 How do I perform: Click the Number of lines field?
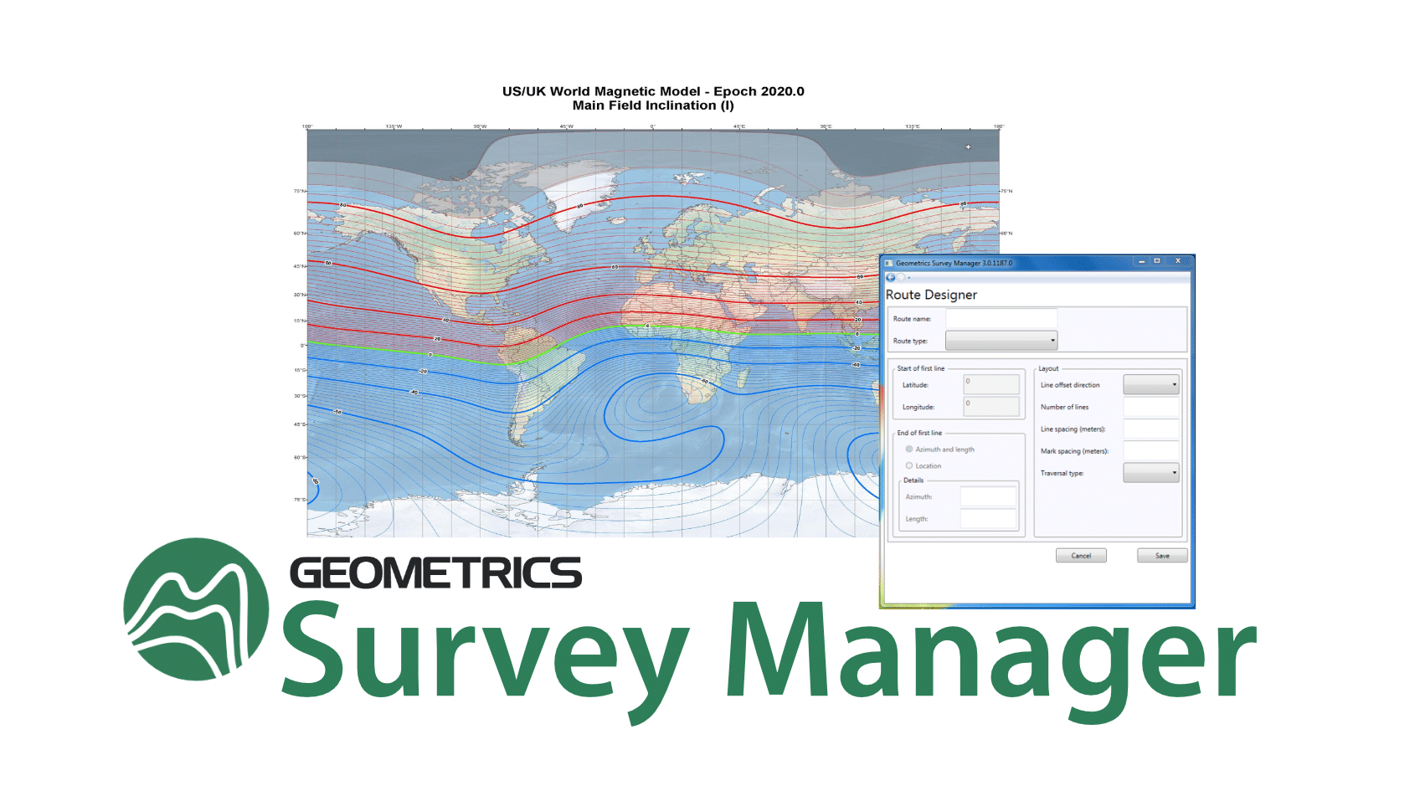1150,408
